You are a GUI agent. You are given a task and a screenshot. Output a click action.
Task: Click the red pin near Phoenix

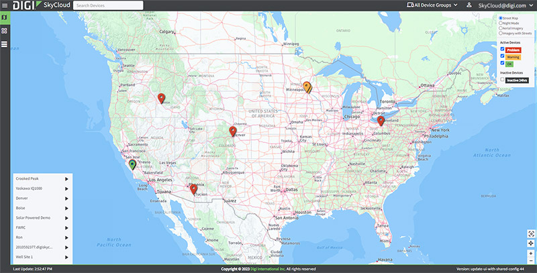(193, 189)
